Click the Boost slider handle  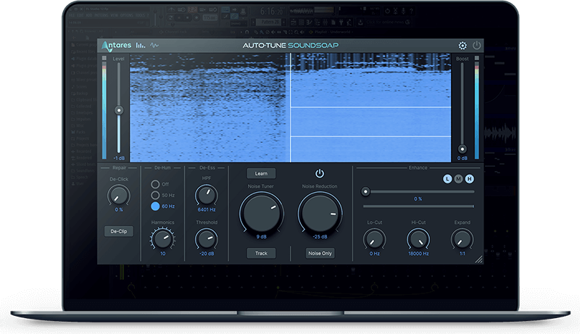(462, 149)
